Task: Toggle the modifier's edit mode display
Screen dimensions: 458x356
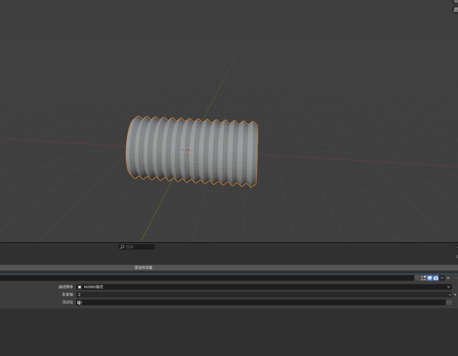Action: [x=423, y=278]
